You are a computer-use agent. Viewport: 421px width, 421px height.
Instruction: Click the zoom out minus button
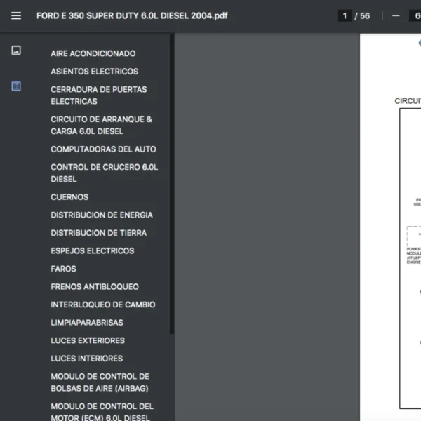click(x=396, y=16)
